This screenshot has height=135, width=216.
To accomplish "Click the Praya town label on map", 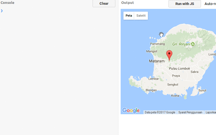I will coord(176,76).
